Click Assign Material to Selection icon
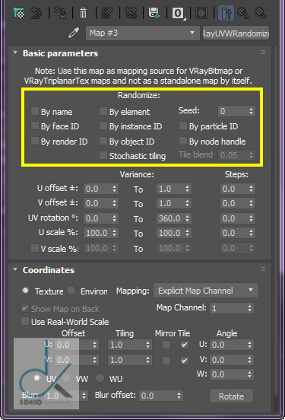 [x=61, y=13]
